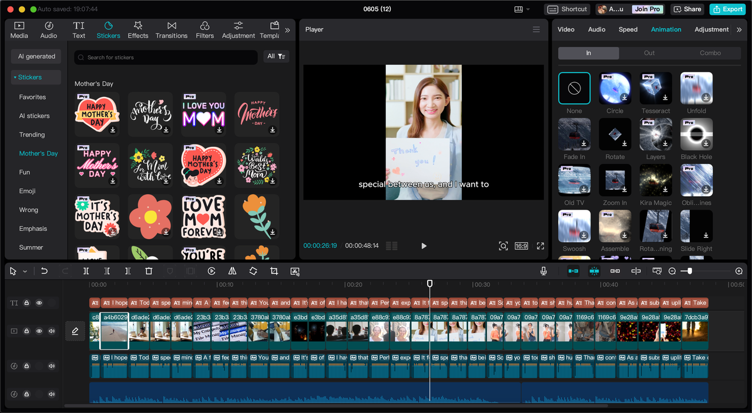Open the All filter dropdown for stickers
Screen dimensions: 752x413
(x=276, y=56)
